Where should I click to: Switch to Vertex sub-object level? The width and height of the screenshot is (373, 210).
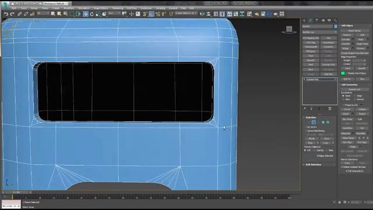click(x=309, y=123)
